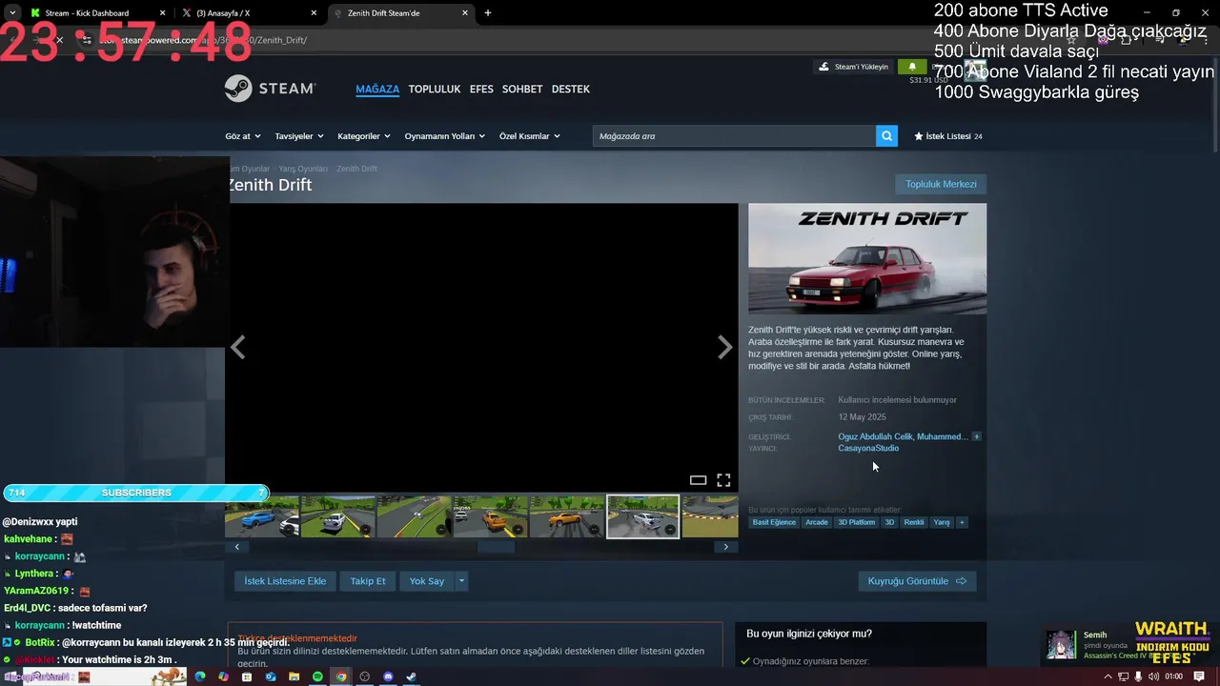Click Kuyruğu Görüntüle button
This screenshot has width=1220, height=686.
[917, 581]
